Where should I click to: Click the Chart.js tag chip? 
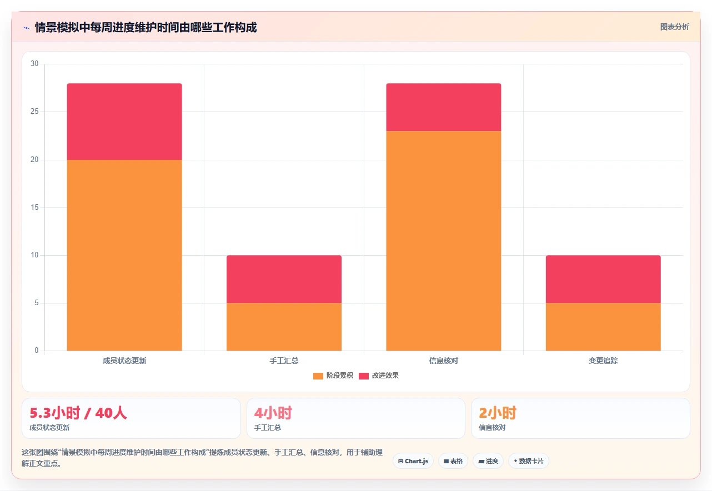tap(413, 461)
